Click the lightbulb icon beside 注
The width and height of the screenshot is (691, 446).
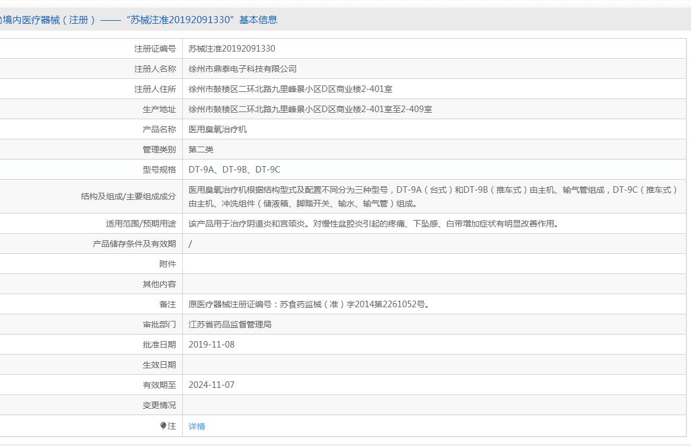coord(163,426)
